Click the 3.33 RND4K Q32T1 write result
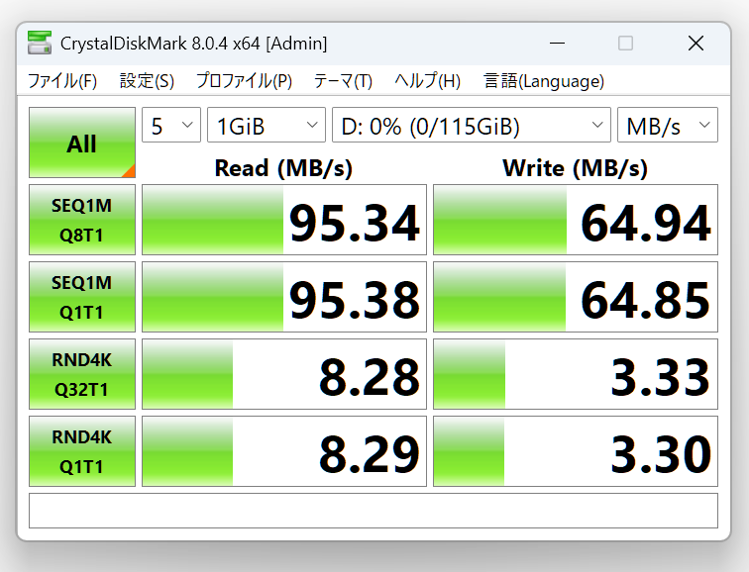The width and height of the screenshot is (749, 572). [x=576, y=374]
